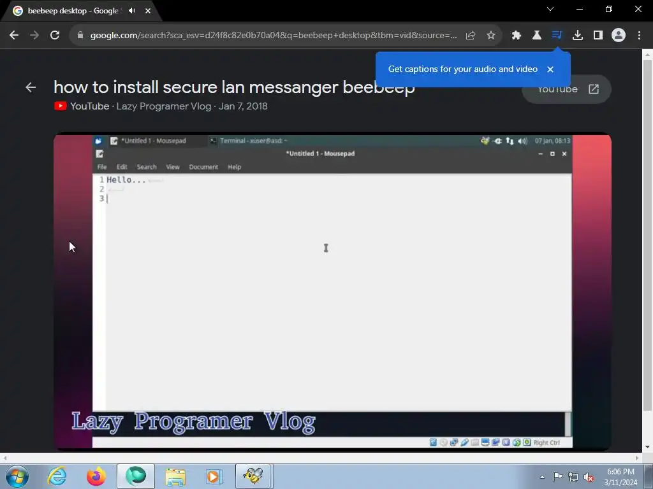Viewport: 653px width, 489px height.
Task: Launch Internet Explorer from taskbar
Action: click(57, 476)
